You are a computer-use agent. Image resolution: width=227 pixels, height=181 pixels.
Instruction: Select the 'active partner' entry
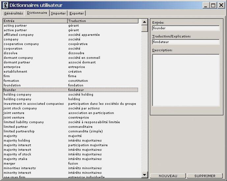pyautogui.click(x=71, y=30)
